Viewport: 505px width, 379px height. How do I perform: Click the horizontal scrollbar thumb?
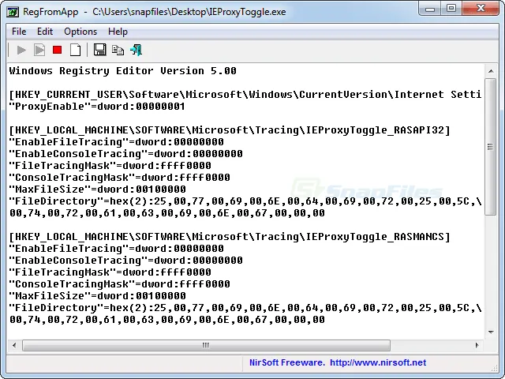(206, 346)
